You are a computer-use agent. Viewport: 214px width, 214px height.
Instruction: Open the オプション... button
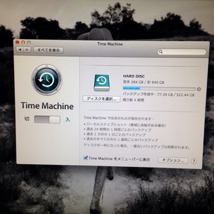(173, 160)
